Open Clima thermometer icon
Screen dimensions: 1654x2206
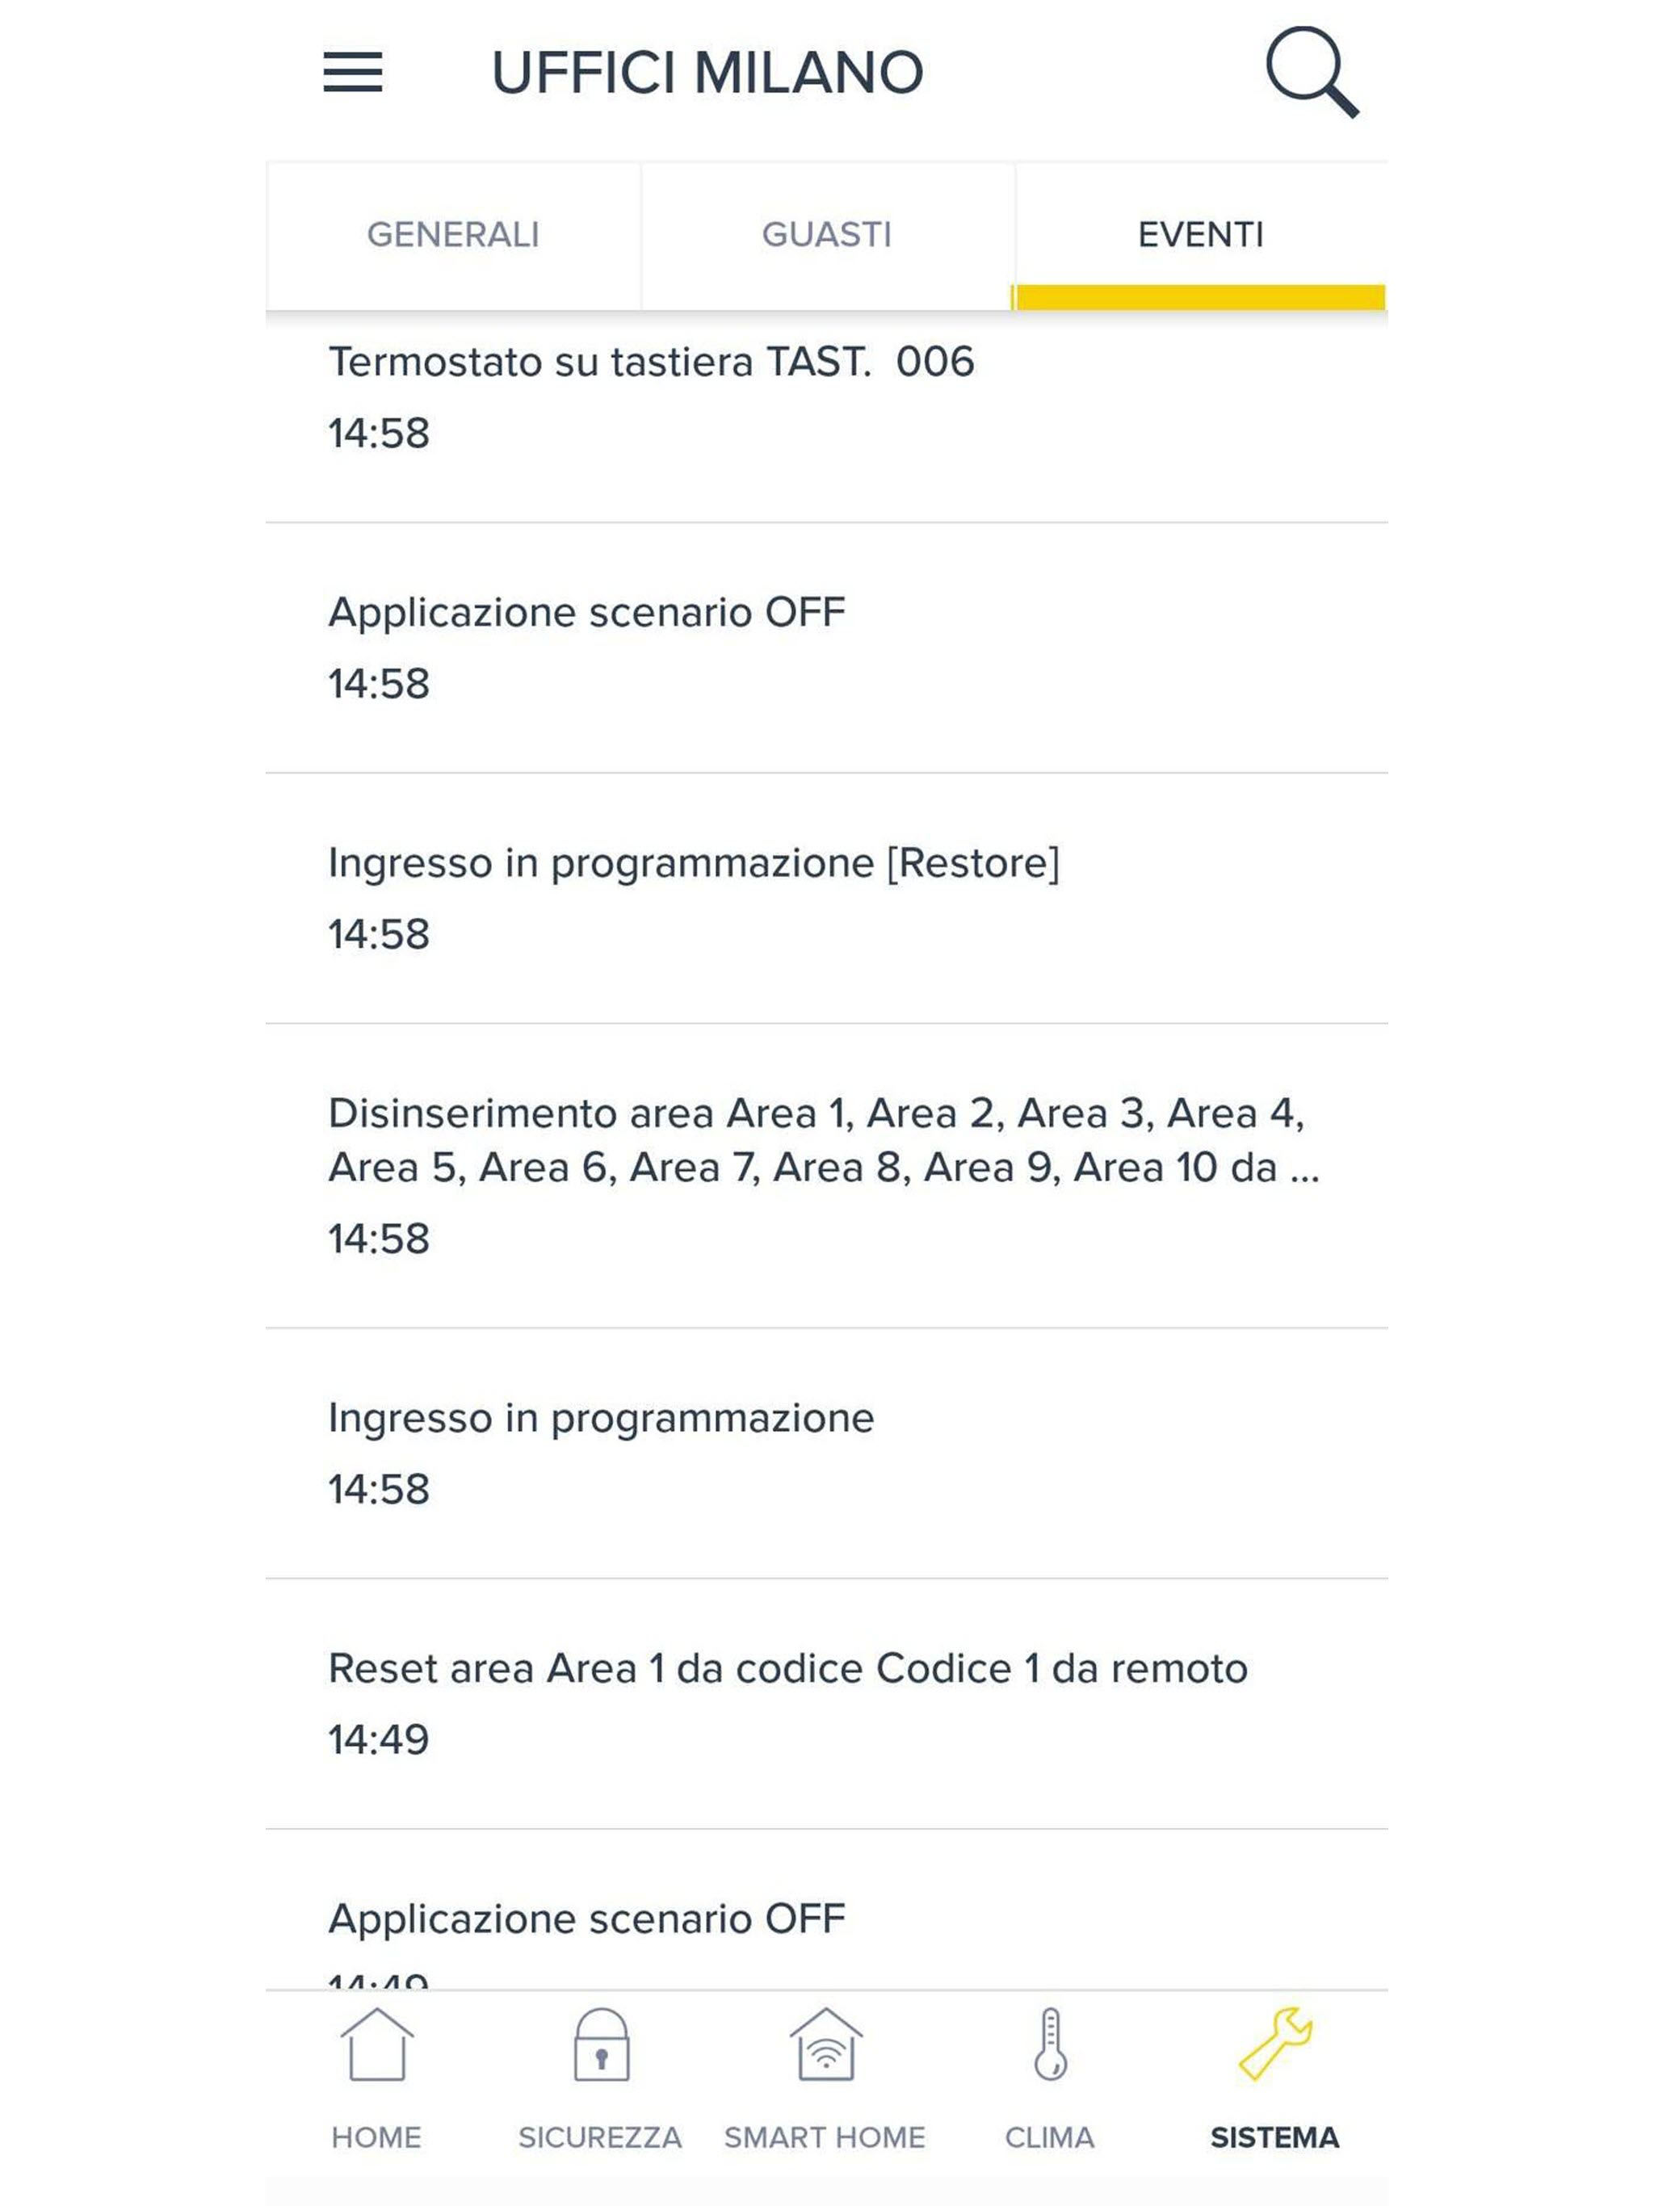point(1049,2045)
